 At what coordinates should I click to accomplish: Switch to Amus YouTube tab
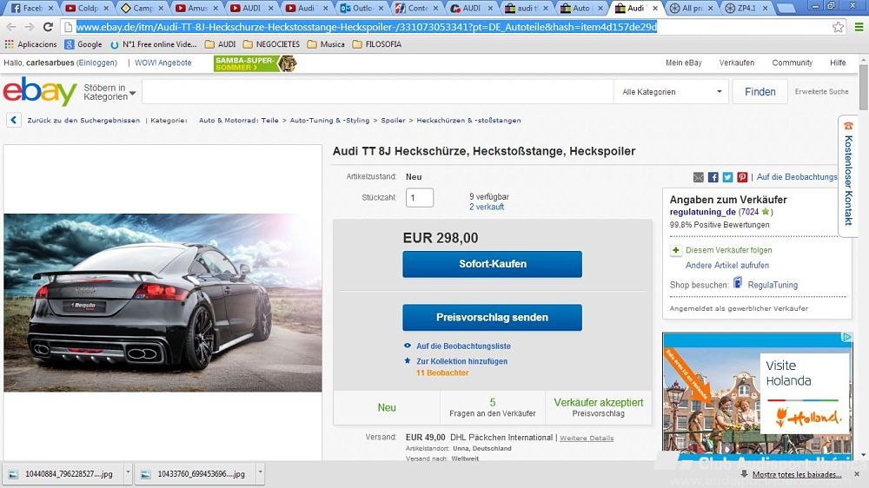coord(195,9)
